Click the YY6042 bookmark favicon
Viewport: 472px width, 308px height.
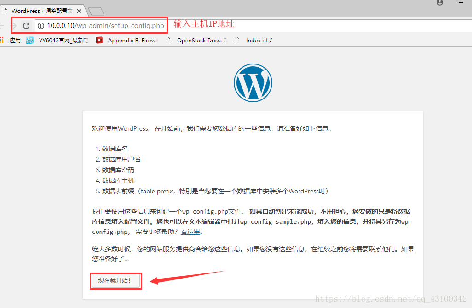30,40
